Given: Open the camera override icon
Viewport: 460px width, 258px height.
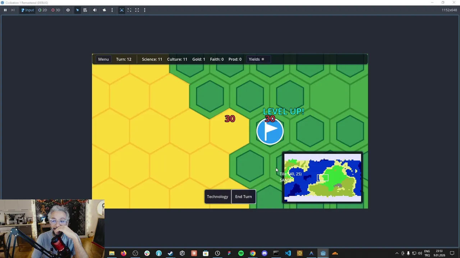Looking at the screenshot, I should tap(104, 10).
